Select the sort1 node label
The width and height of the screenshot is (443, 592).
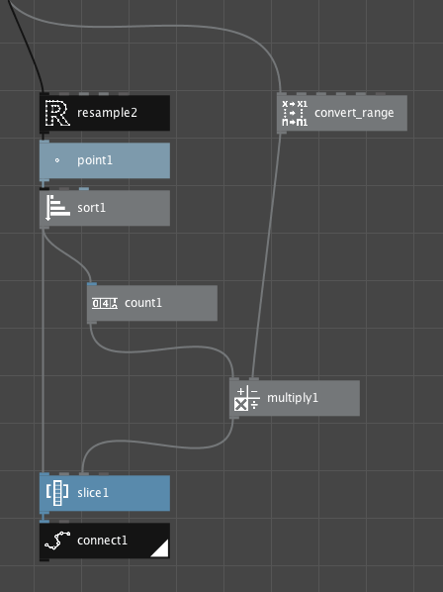[x=91, y=208]
